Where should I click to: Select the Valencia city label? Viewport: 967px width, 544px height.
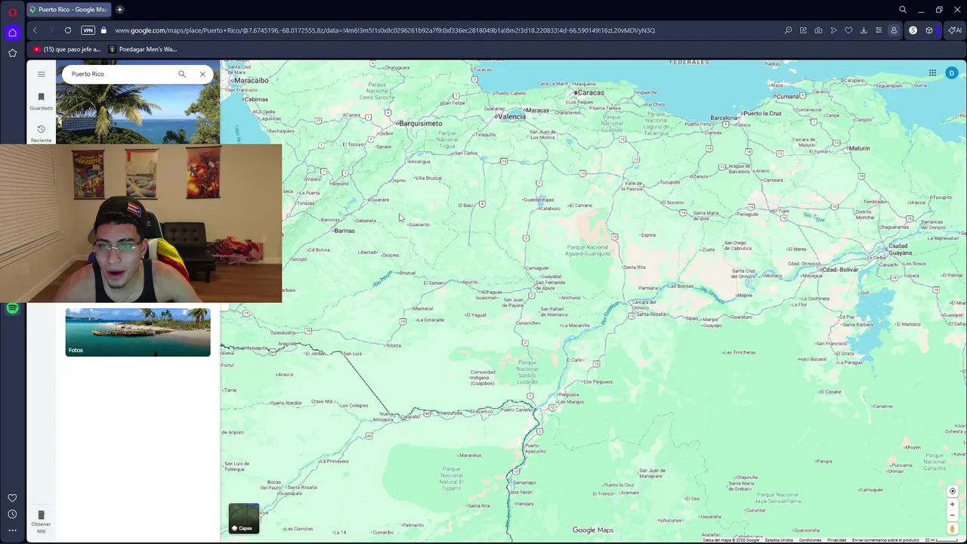pyautogui.click(x=511, y=116)
